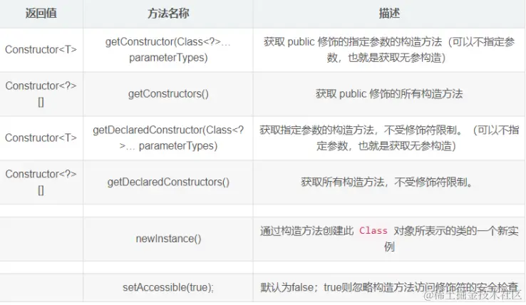This screenshot has width=526, height=305.
Task: Click Constructor<?>[] beside getDeclaredConstructors()
Action: tap(41, 182)
